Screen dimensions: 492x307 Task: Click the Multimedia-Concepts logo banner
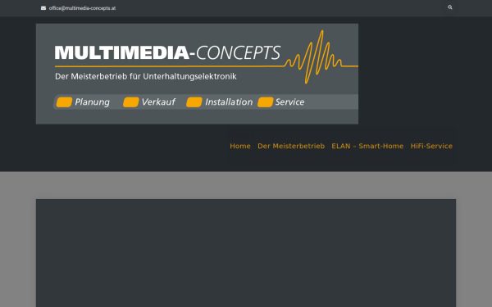click(197, 74)
